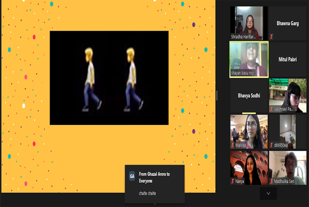Show next page of participants with down chevron
Screen dimensions: 309x207
[268, 193]
